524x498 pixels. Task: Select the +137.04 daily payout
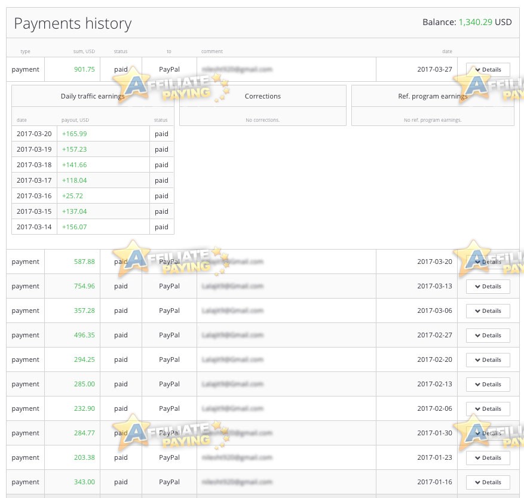point(74,211)
